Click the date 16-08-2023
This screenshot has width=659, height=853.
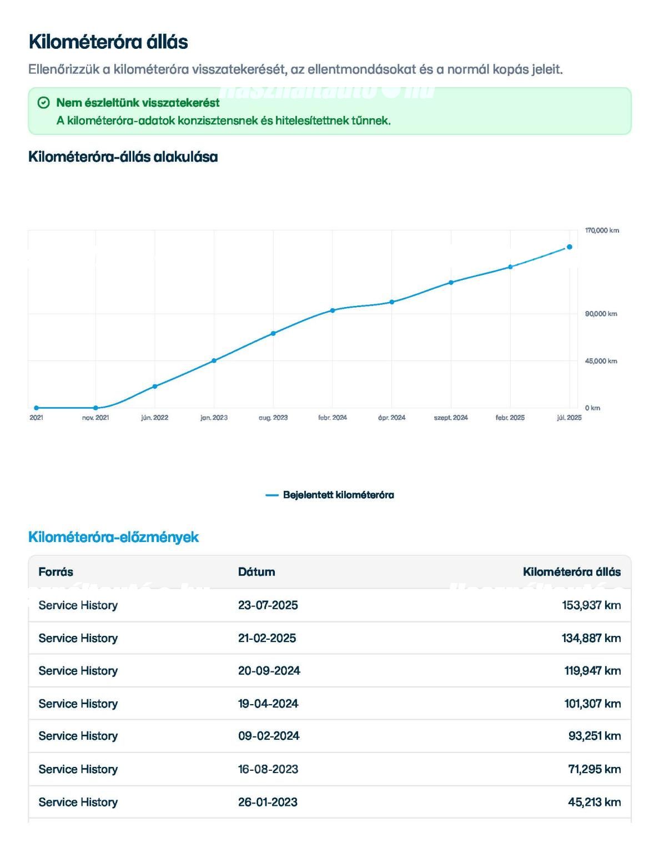[268, 769]
